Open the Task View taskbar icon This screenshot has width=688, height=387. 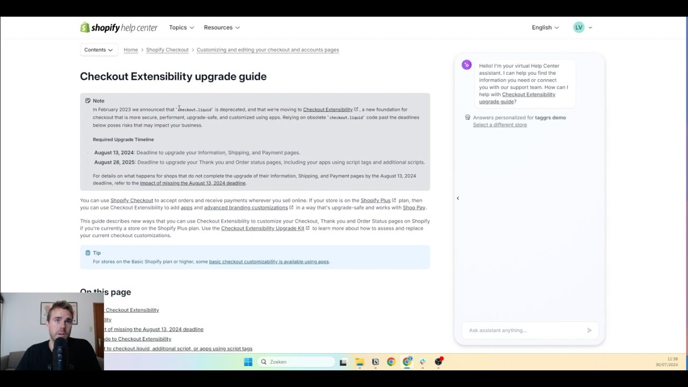(343, 362)
